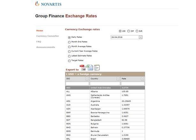This screenshot has width=196, height=140.
Task: Choose the Daily Rates option
Action: tap(69, 37)
